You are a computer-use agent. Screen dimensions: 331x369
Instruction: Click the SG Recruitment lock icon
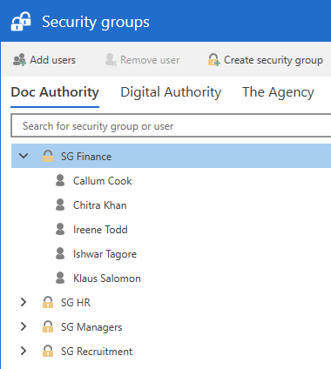pyautogui.click(x=48, y=351)
